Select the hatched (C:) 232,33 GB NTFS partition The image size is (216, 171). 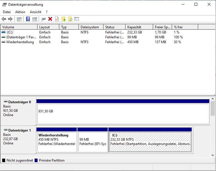click(x=150, y=140)
